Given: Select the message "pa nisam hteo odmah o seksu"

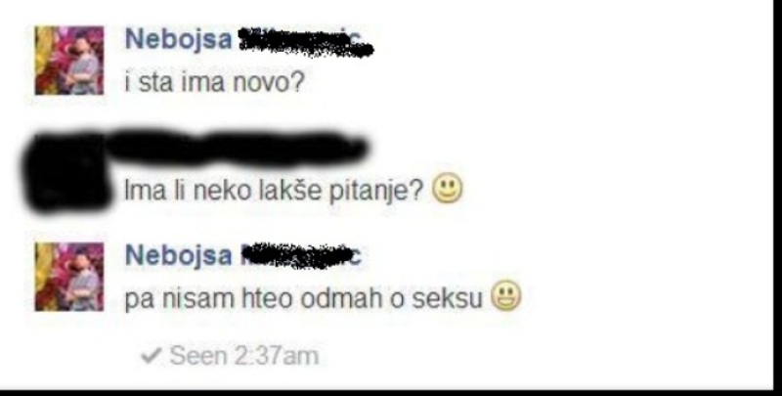Looking at the screenshot, I should tap(303, 298).
